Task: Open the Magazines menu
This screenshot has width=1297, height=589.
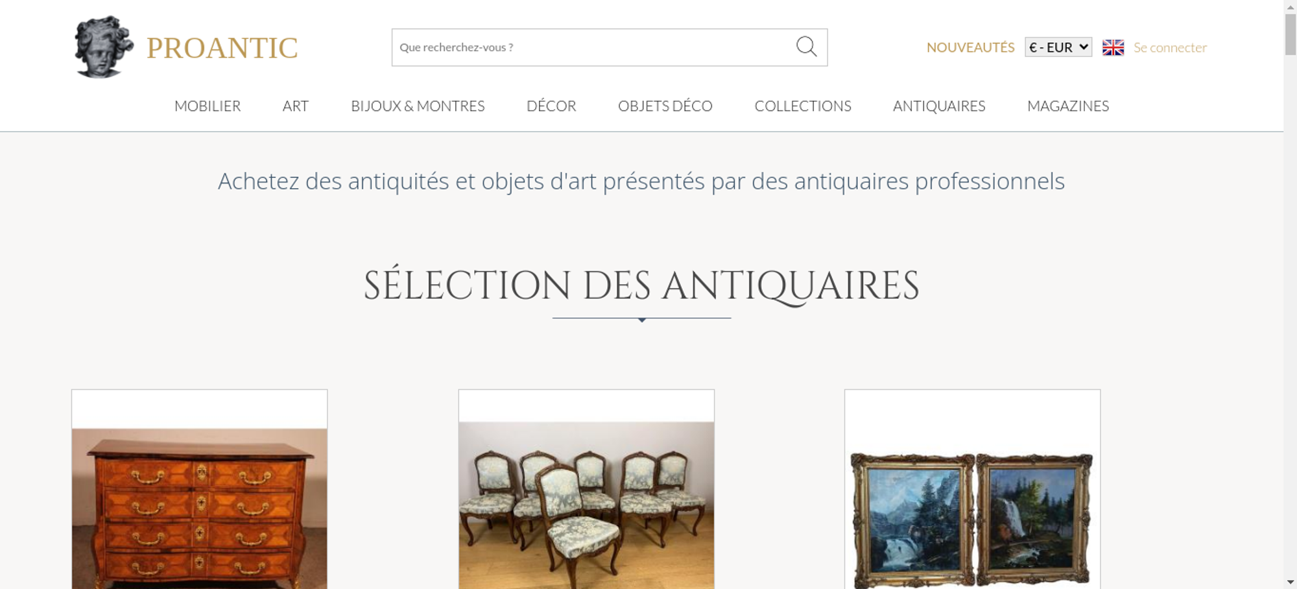Action: [x=1068, y=106]
